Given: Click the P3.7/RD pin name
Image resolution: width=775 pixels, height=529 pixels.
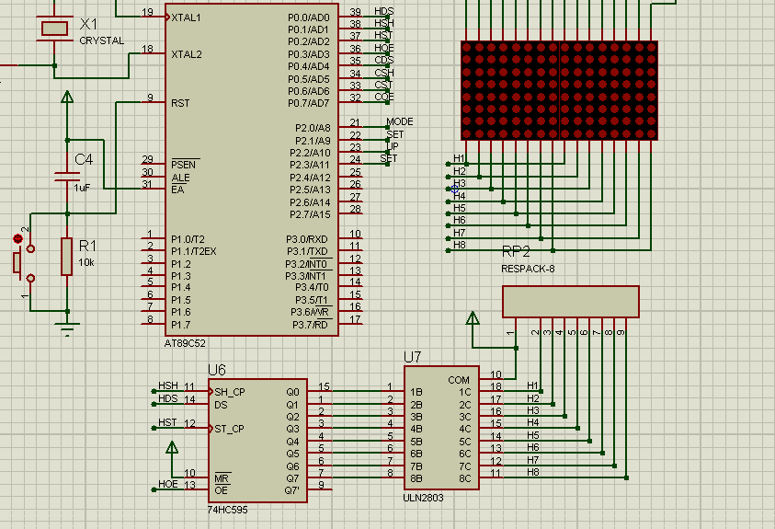Looking at the screenshot, I should (311, 325).
